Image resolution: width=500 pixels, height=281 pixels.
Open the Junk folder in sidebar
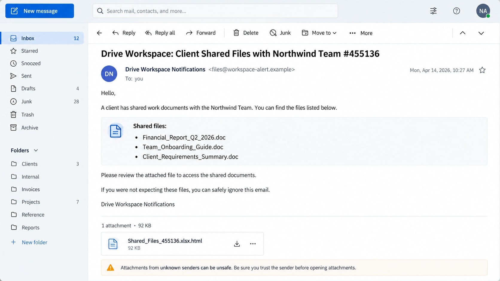42,102
